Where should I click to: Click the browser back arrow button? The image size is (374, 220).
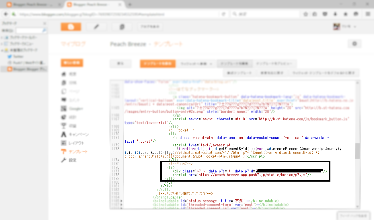(5, 14)
